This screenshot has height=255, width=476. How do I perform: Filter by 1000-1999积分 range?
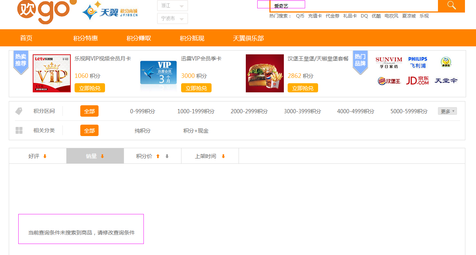click(196, 111)
